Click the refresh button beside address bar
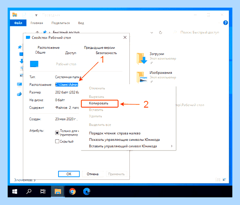This screenshot has width=240, height=205. [160, 32]
